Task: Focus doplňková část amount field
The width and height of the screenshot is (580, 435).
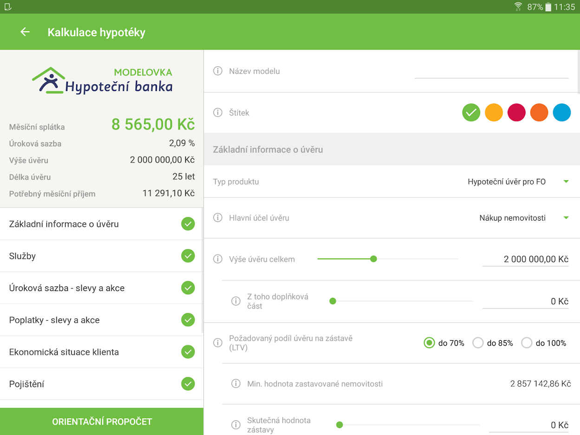Action: (526, 301)
